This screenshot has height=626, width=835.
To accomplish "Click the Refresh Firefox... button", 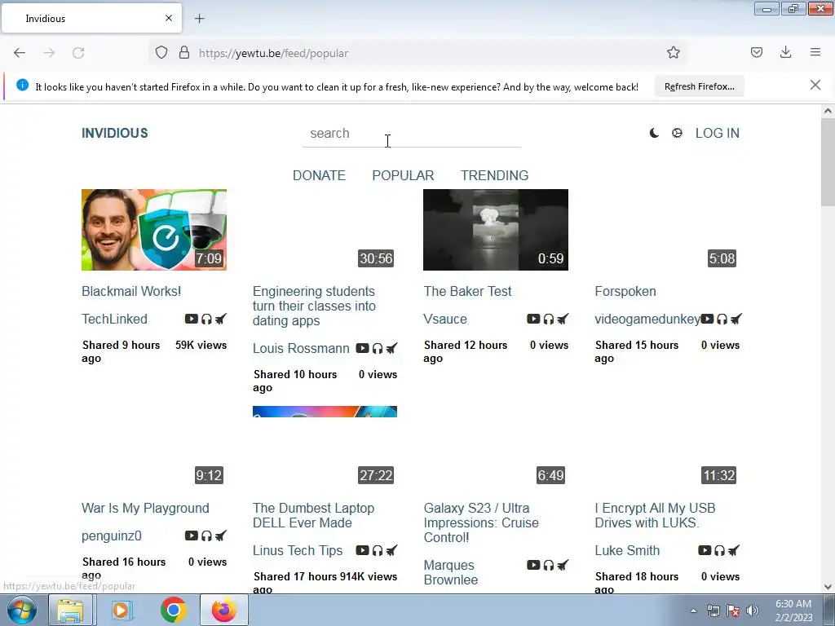I will (699, 86).
